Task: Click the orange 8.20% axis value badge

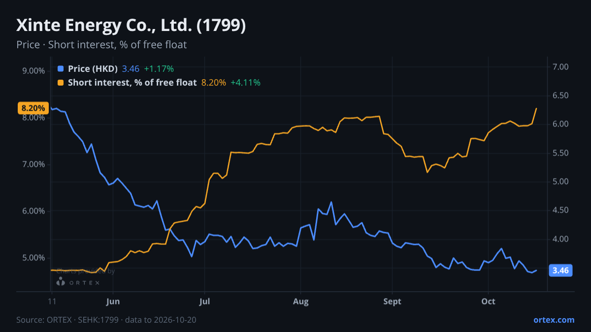Action: pos(33,108)
